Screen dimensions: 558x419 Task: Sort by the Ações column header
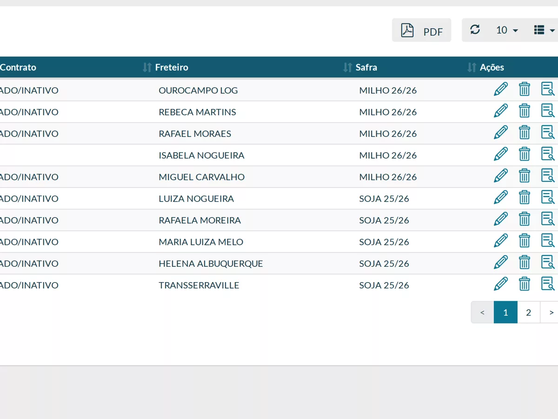492,67
